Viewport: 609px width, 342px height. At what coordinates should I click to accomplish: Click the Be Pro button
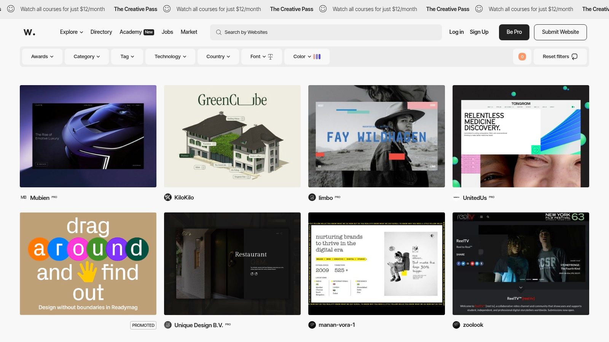pos(514,32)
